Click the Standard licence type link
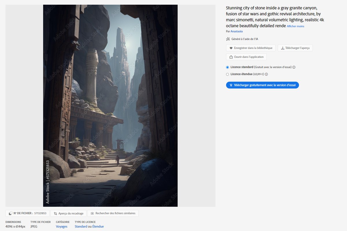 pyautogui.click(x=81, y=226)
